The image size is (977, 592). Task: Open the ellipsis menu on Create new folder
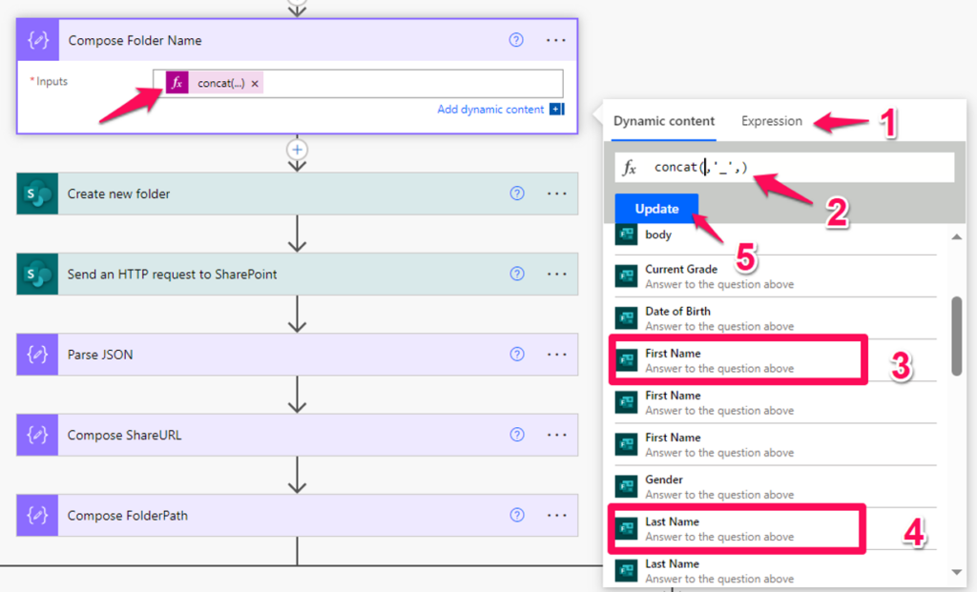pos(556,194)
